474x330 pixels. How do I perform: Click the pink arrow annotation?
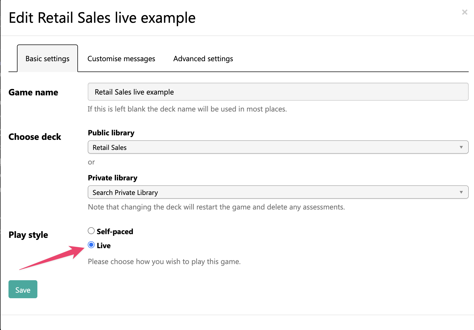[52, 258]
